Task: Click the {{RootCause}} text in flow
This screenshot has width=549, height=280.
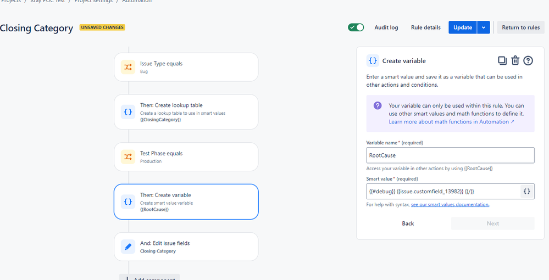Action: tap(154, 209)
